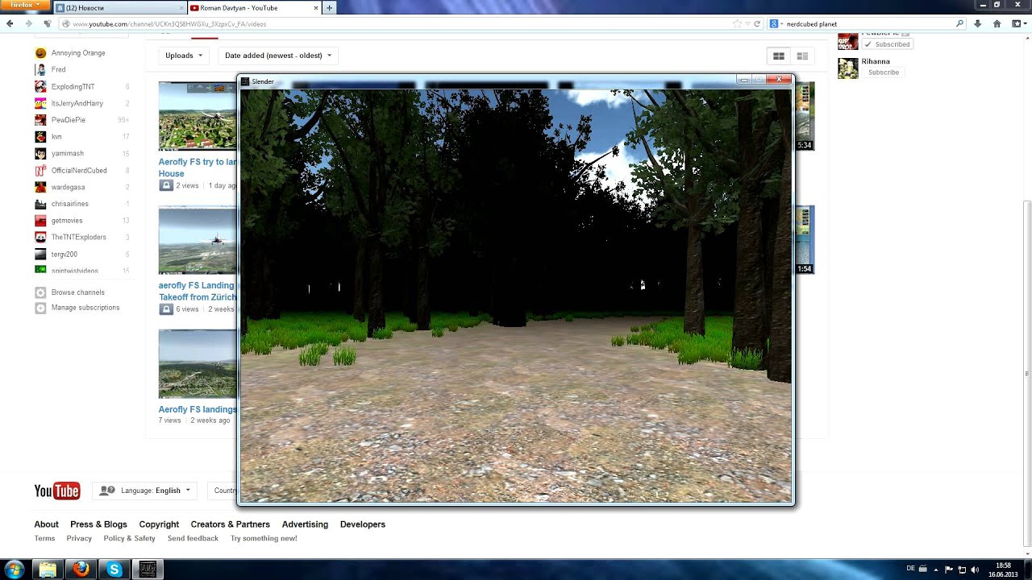Viewport: 1032px width, 580px height.
Task: Click the network icon in system tray
Action: (x=962, y=570)
